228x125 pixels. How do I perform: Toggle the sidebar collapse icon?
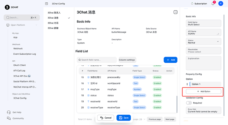click(46, 4)
